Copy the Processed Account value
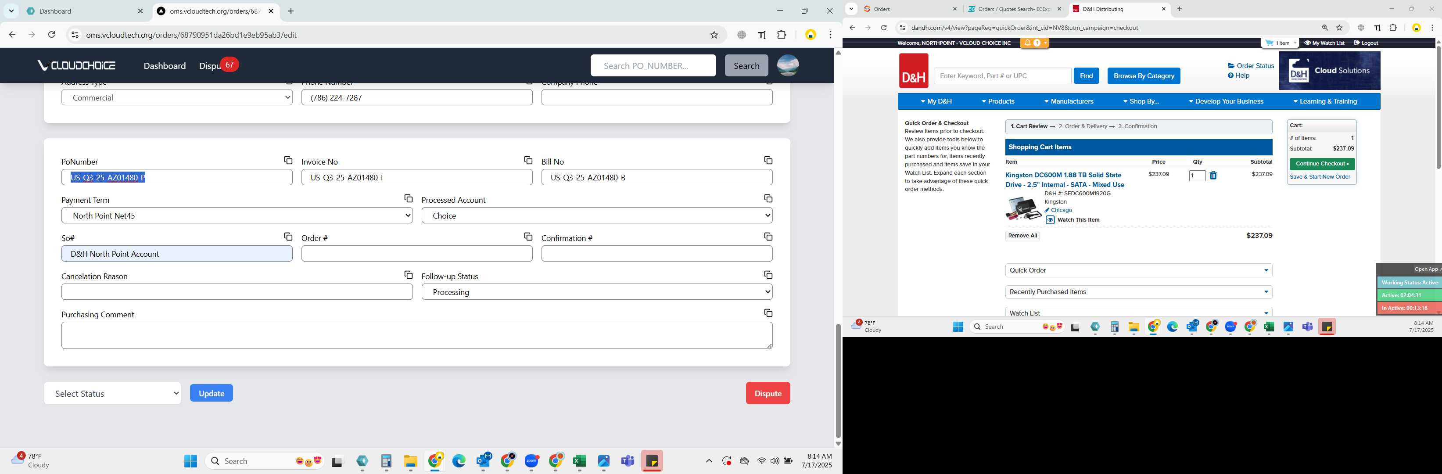 (768, 199)
